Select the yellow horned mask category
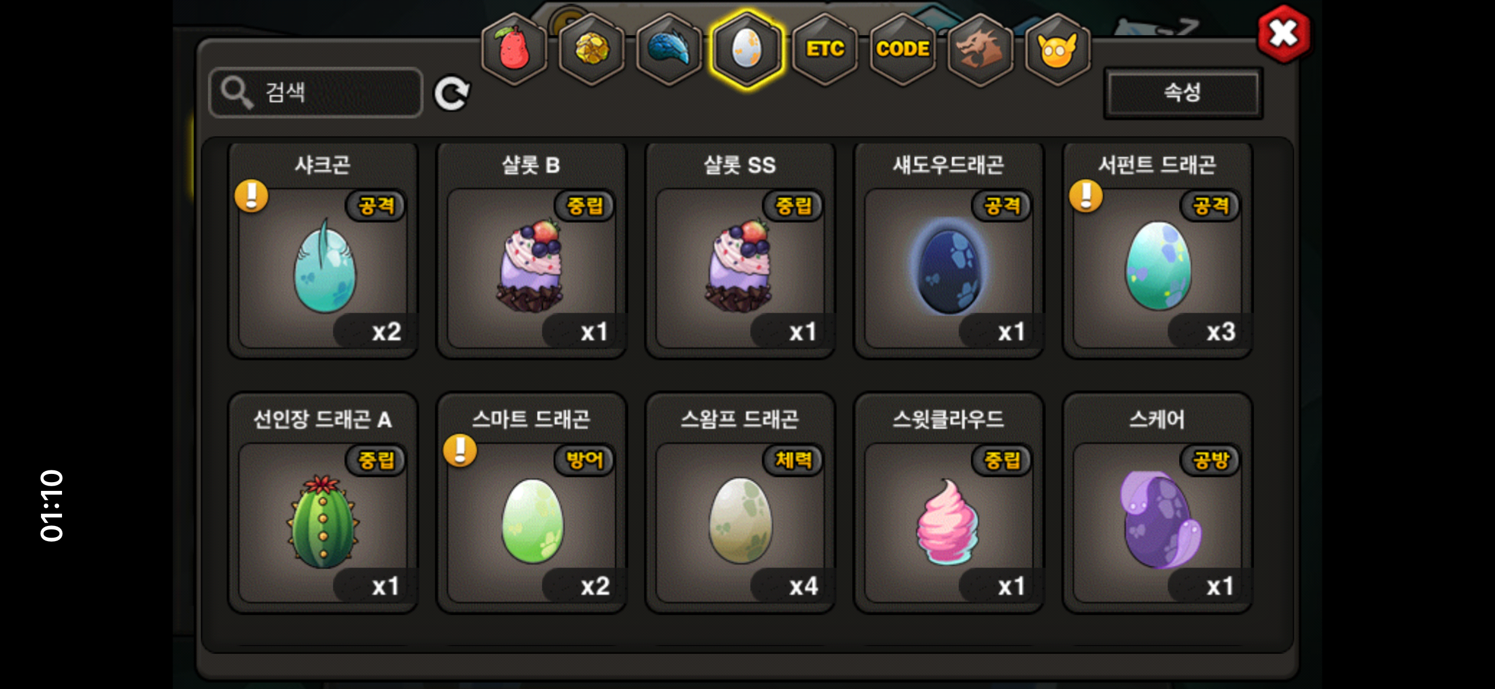The image size is (1495, 689). (1057, 50)
